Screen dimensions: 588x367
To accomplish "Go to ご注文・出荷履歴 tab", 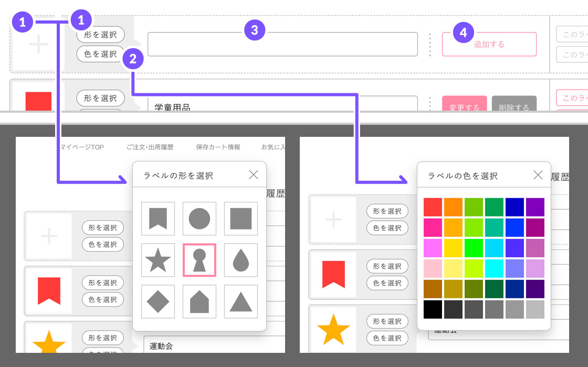I will pyautogui.click(x=150, y=147).
